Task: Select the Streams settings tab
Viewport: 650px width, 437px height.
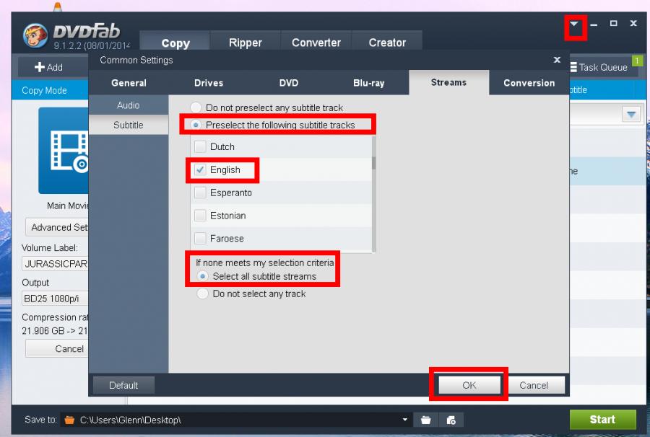Action: click(448, 82)
